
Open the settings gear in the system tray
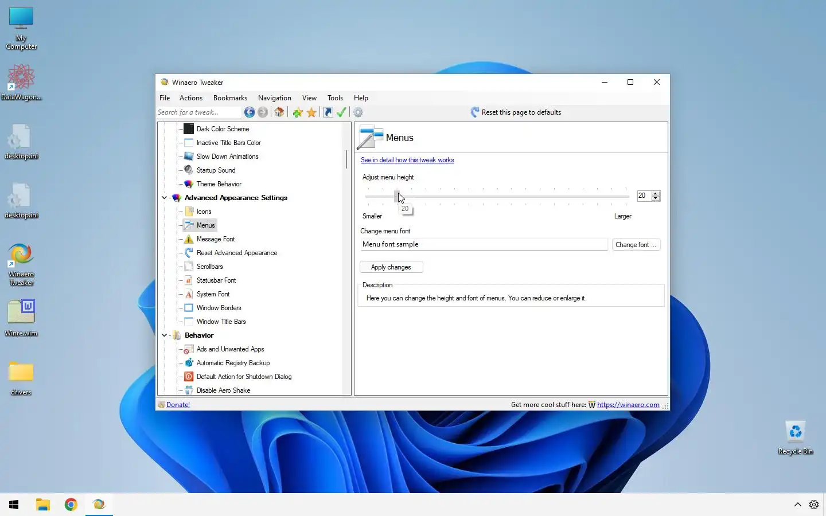tap(814, 505)
